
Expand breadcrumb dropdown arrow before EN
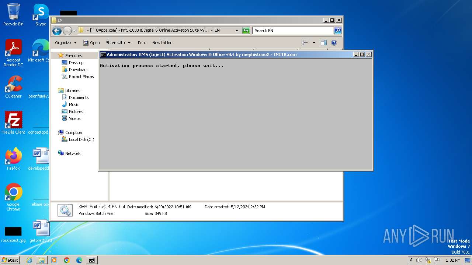click(x=212, y=31)
